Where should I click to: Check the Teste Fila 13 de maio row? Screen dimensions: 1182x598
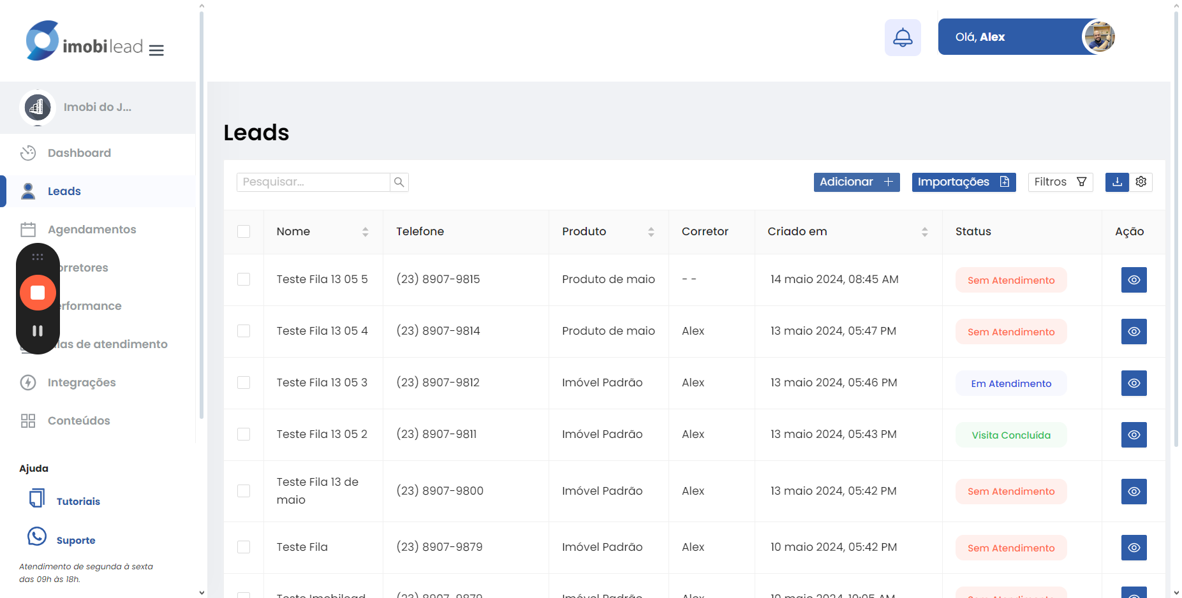(x=244, y=491)
